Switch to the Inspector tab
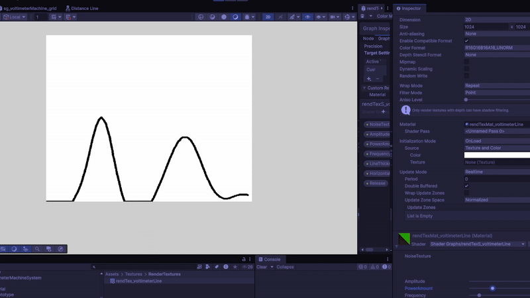Viewport: 530px width, 298px height. point(411,8)
